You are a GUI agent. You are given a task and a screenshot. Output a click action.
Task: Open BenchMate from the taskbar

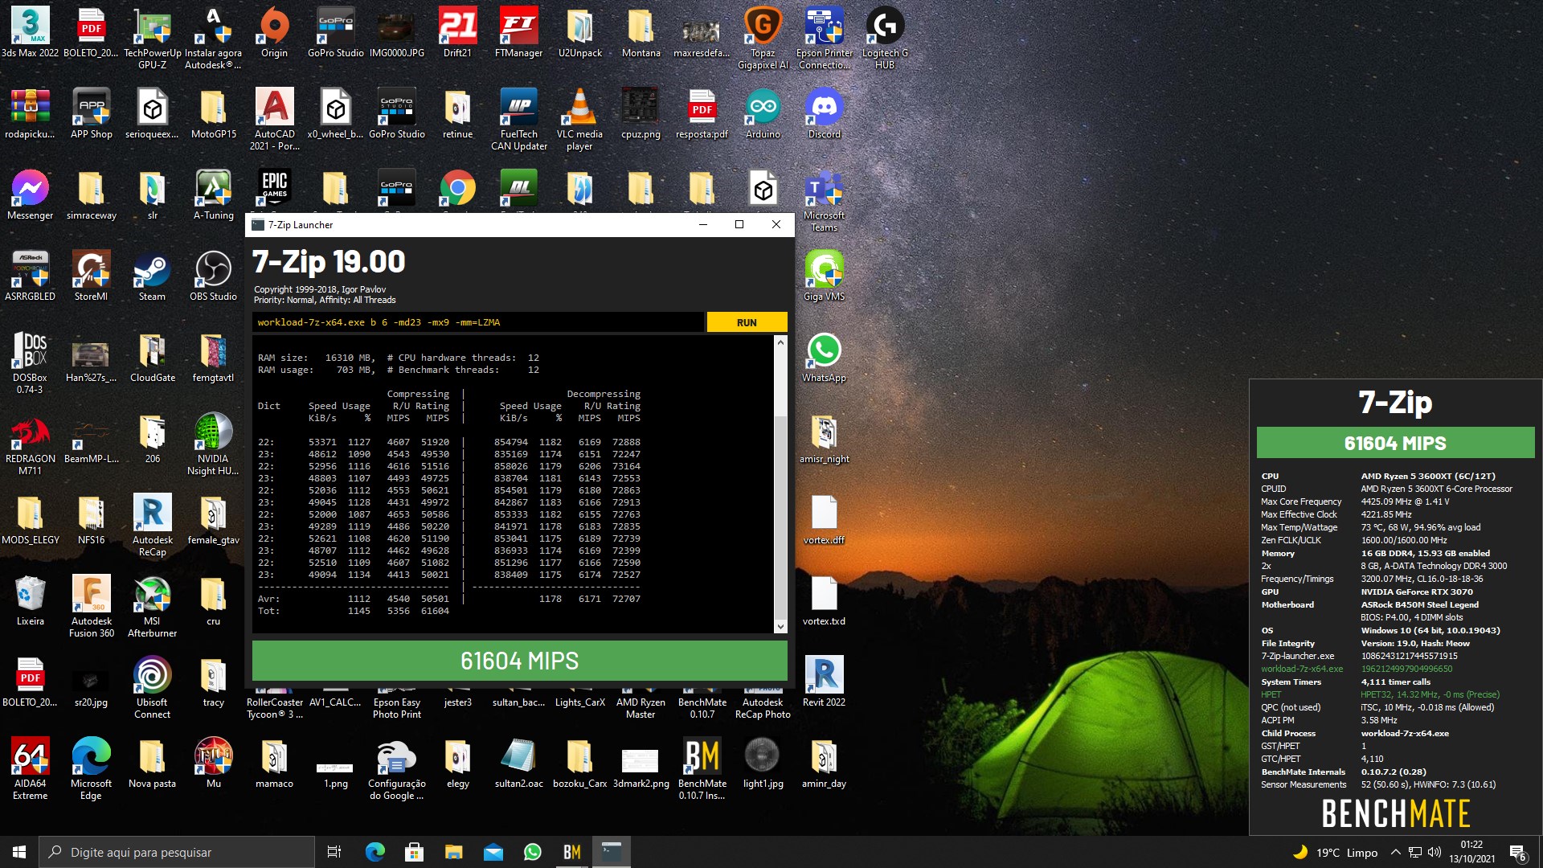571,852
